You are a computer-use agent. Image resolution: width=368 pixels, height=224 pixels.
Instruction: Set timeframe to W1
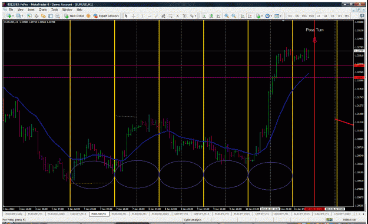340,16
